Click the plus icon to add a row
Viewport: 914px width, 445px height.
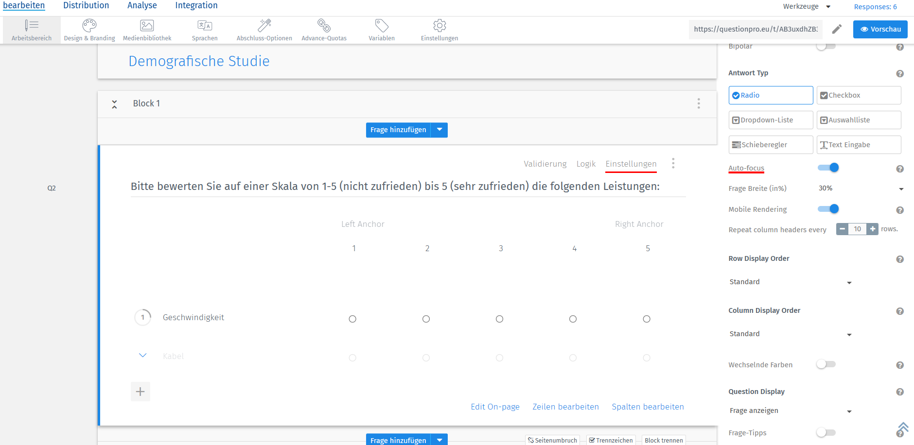coord(141,392)
